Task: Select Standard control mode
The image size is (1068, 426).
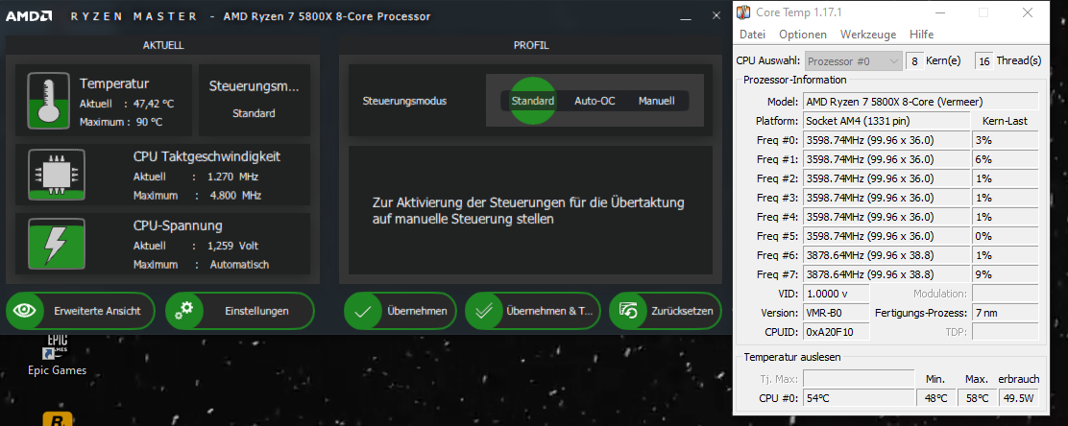Action: 533,101
